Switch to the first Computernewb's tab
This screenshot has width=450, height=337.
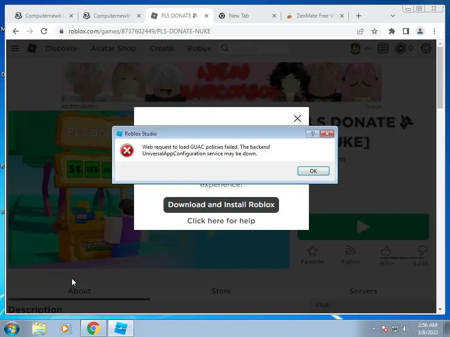pyautogui.click(x=44, y=16)
